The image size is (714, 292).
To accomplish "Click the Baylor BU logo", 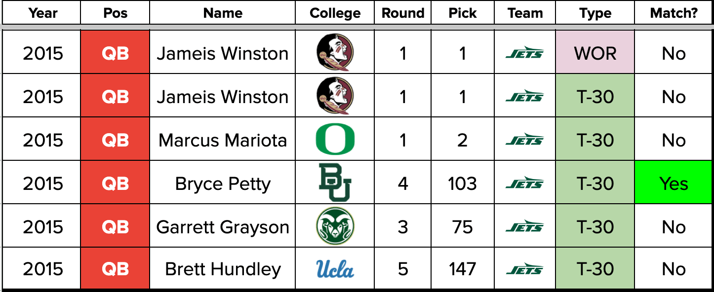I will [335, 183].
